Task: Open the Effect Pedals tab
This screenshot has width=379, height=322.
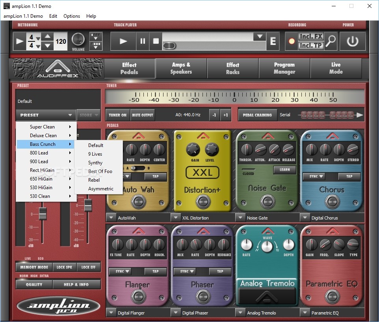Action: (x=129, y=69)
